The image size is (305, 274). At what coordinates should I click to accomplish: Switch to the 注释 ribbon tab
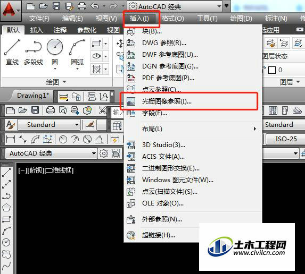[x=60, y=30]
